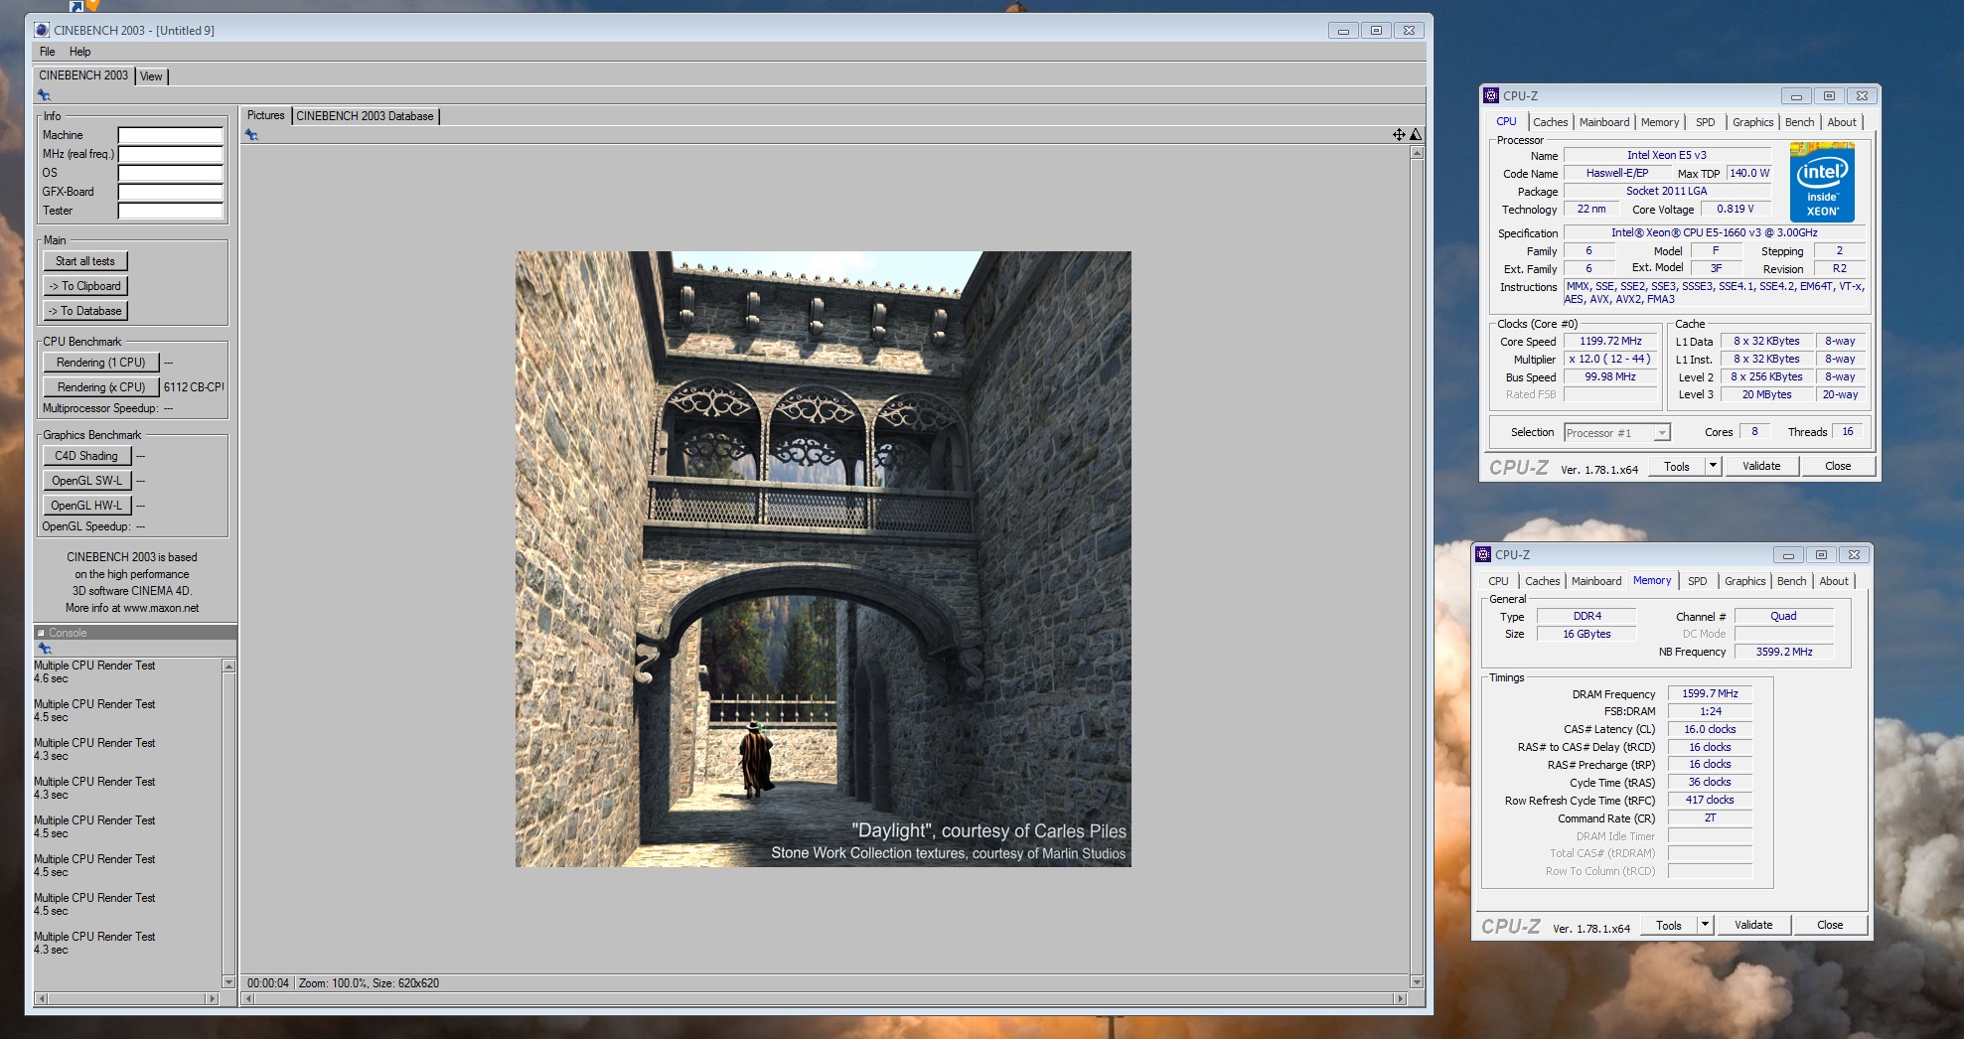Screen dimensions: 1964x1039
Task: Run OpenGL HW-L test
Action: (86, 506)
